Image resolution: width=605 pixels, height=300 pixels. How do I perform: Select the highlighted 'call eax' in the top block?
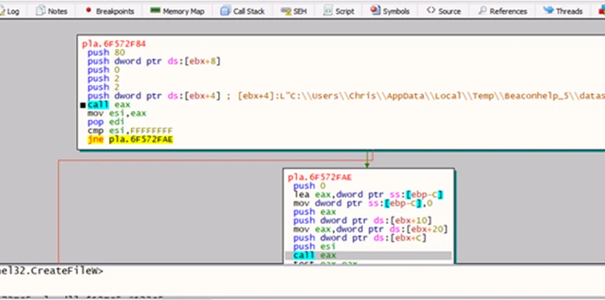106,105
